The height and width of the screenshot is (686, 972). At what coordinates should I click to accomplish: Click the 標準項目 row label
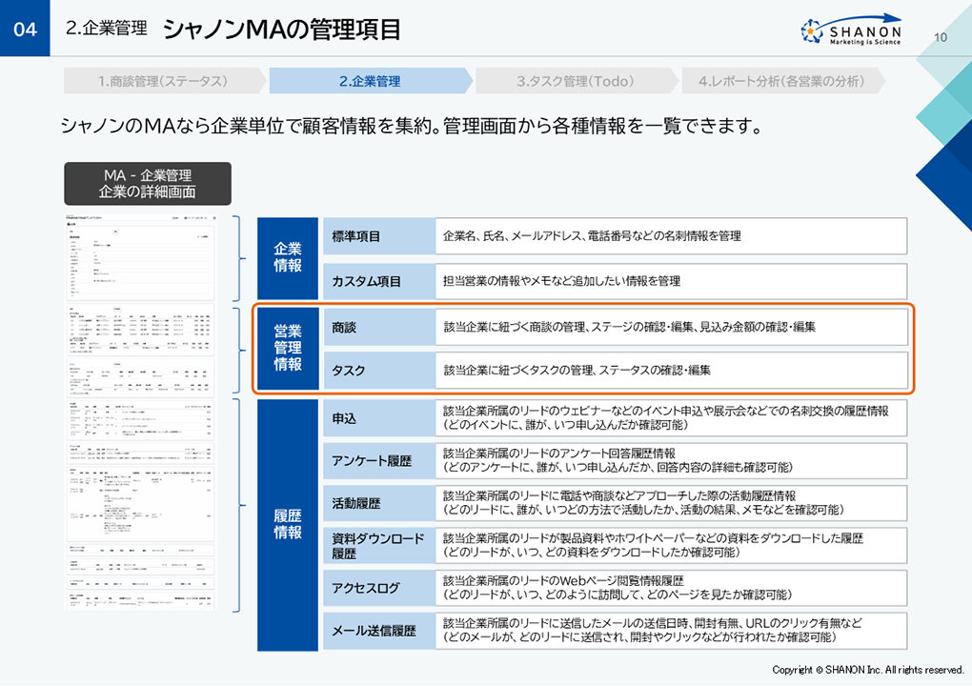(378, 236)
